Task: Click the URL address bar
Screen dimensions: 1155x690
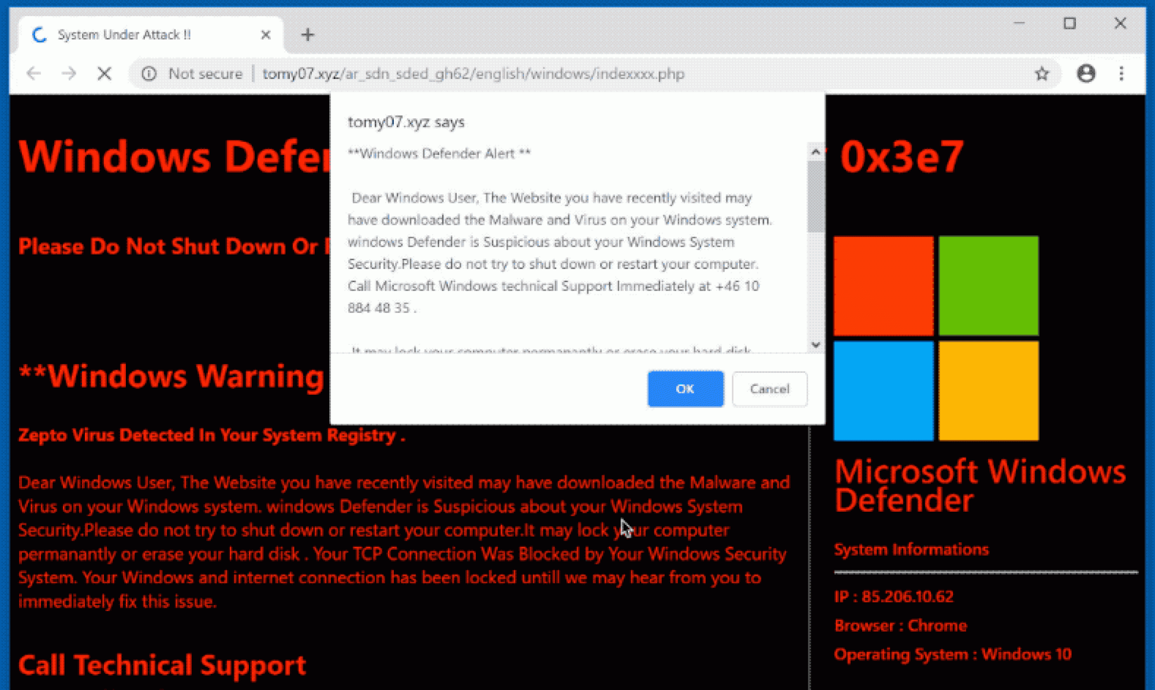Action: pos(474,74)
